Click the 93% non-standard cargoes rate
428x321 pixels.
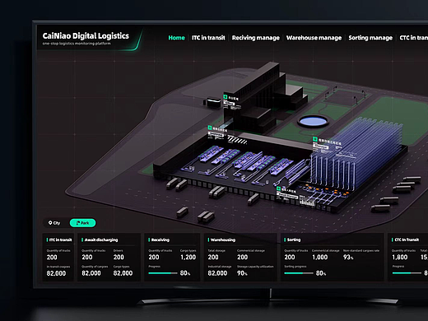tap(348, 257)
